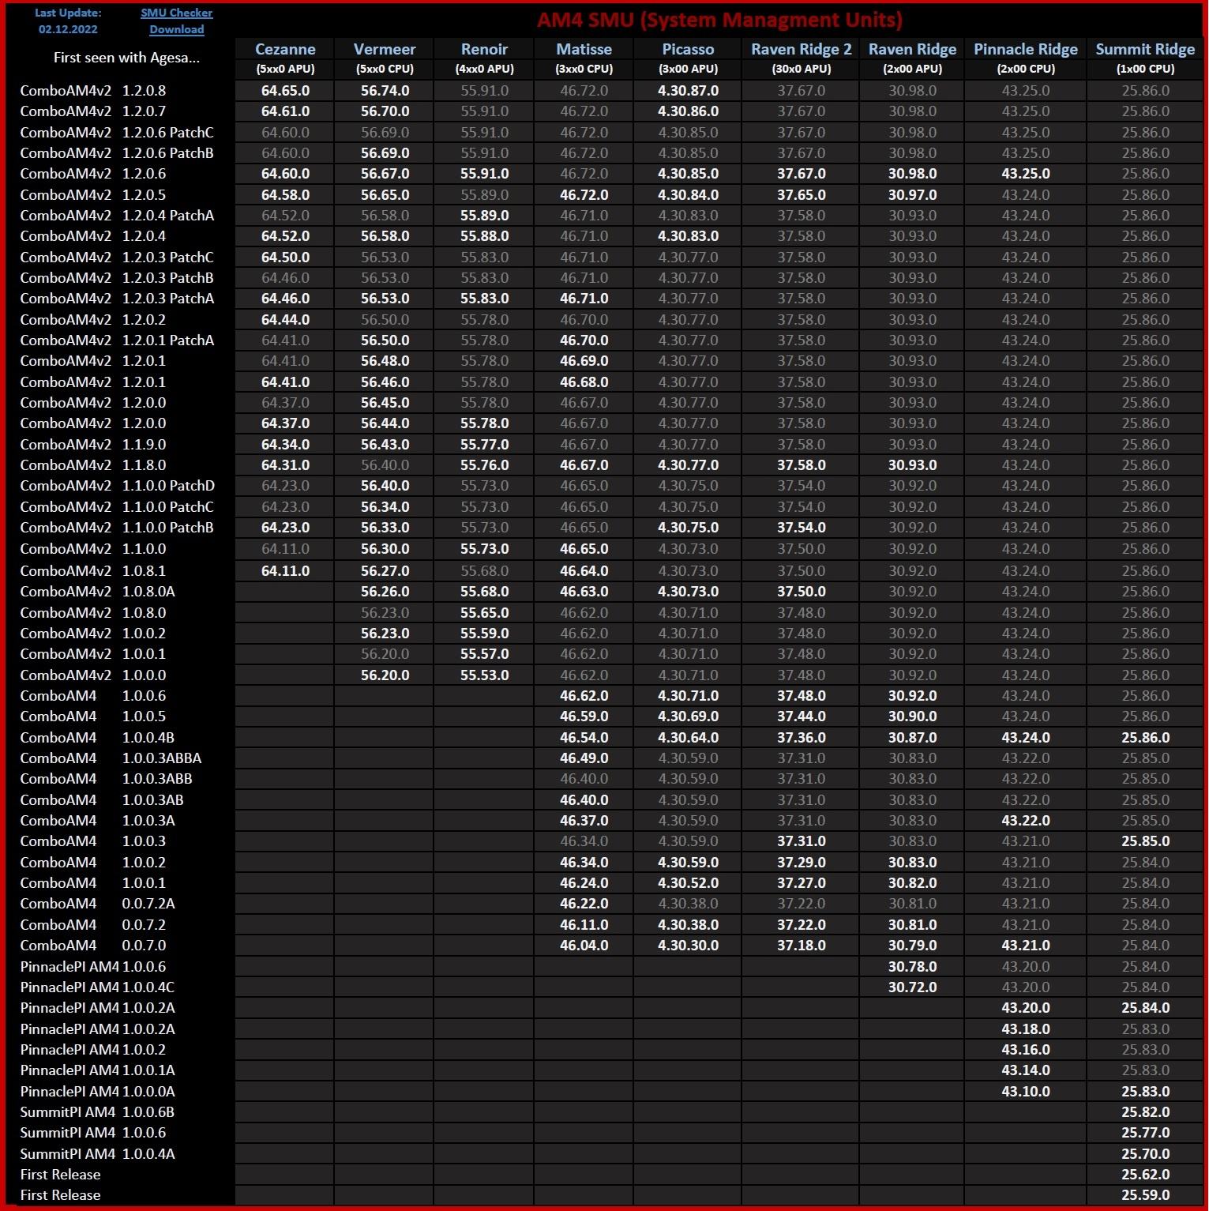Click the Summit Ridge cell 25.82.0

[x=1145, y=1111]
